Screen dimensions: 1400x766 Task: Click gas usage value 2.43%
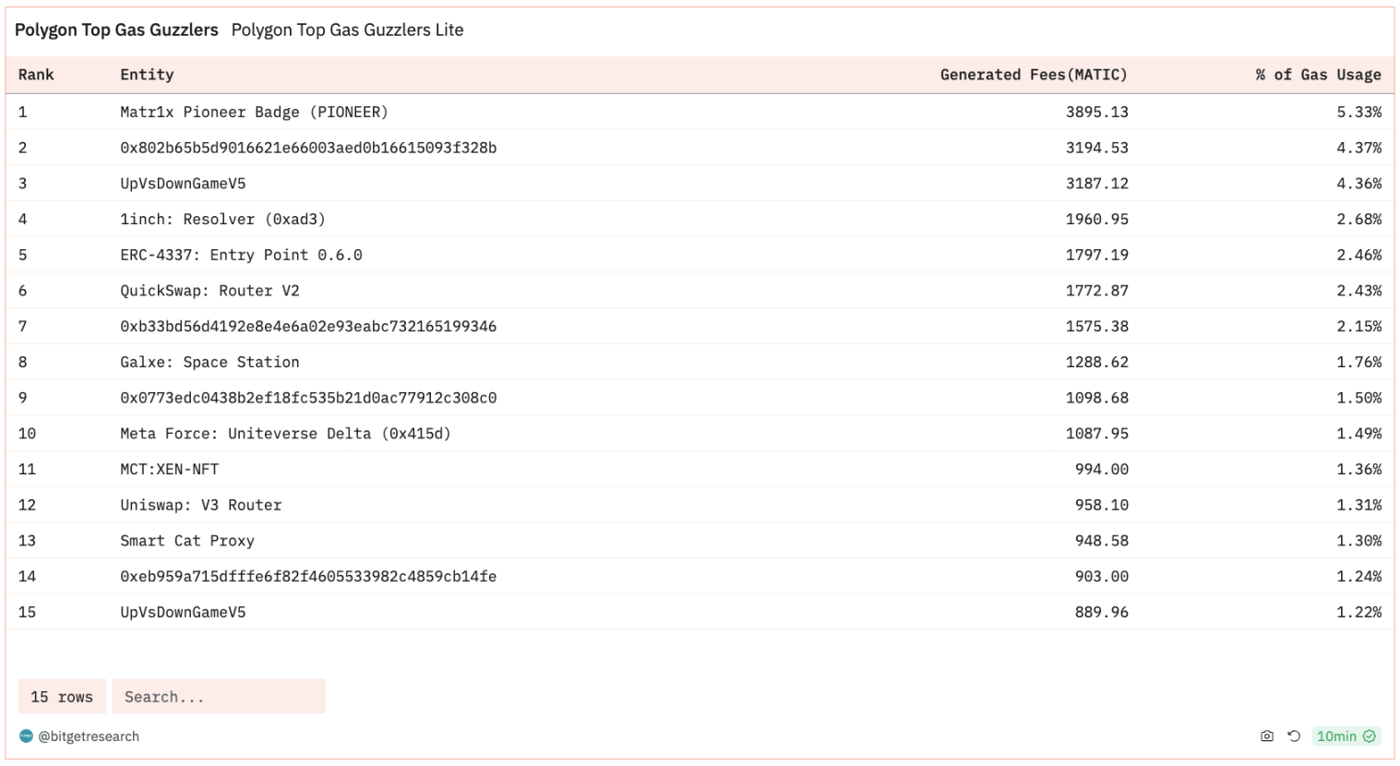(x=1358, y=291)
